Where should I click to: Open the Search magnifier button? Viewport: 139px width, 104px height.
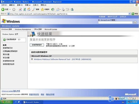[x=36, y=9]
